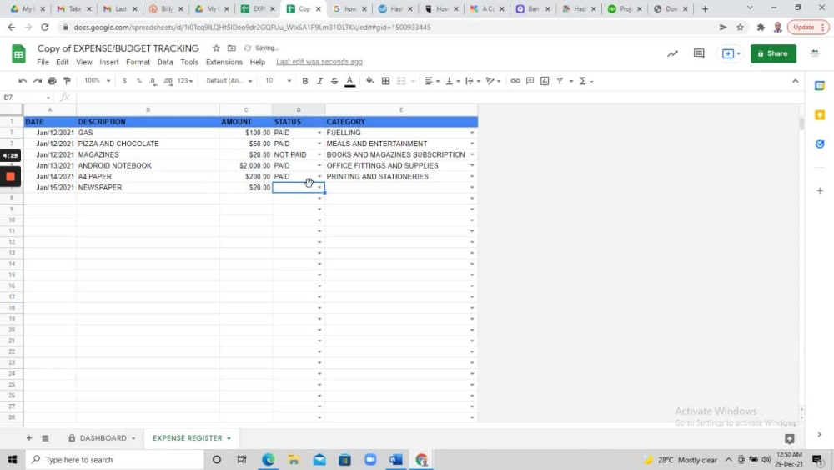
Task: Switch to the DASHBOARD sheet tab
Action: coord(103,438)
